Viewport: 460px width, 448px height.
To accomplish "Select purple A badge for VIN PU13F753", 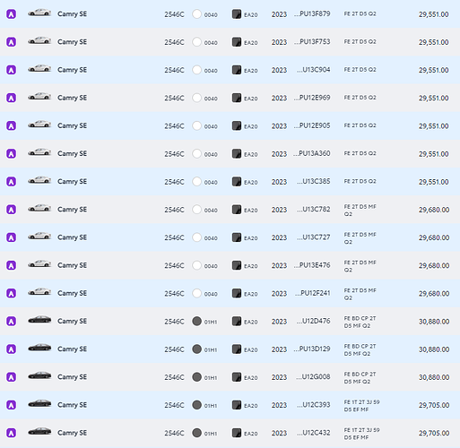I will click(11, 42).
